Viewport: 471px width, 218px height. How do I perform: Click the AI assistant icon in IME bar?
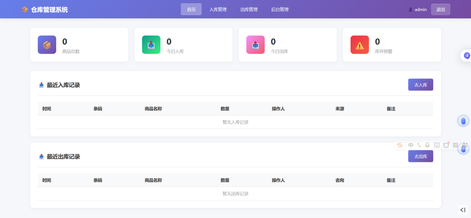pyautogui.click(x=465, y=145)
